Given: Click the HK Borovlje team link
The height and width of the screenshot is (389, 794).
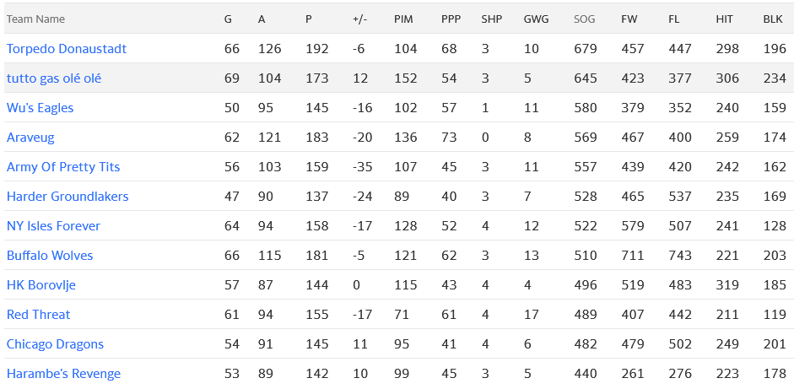Looking at the screenshot, I should point(41,285).
